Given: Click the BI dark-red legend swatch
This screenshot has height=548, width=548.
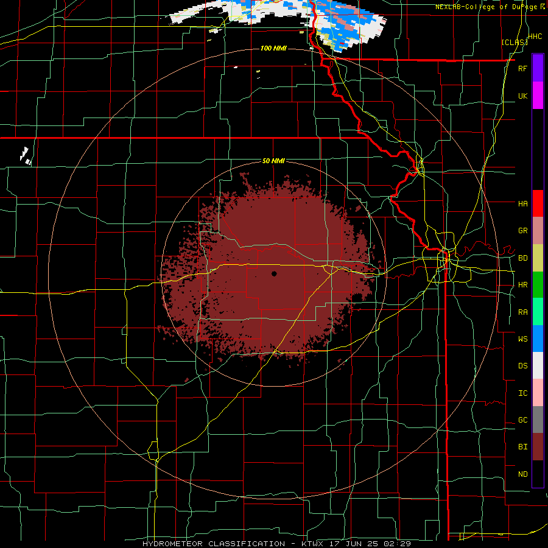Looking at the screenshot, I should tap(538, 447).
